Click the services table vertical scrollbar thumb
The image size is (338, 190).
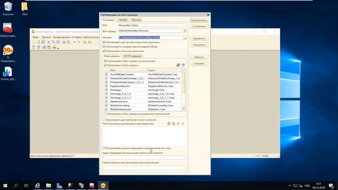point(183,83)
